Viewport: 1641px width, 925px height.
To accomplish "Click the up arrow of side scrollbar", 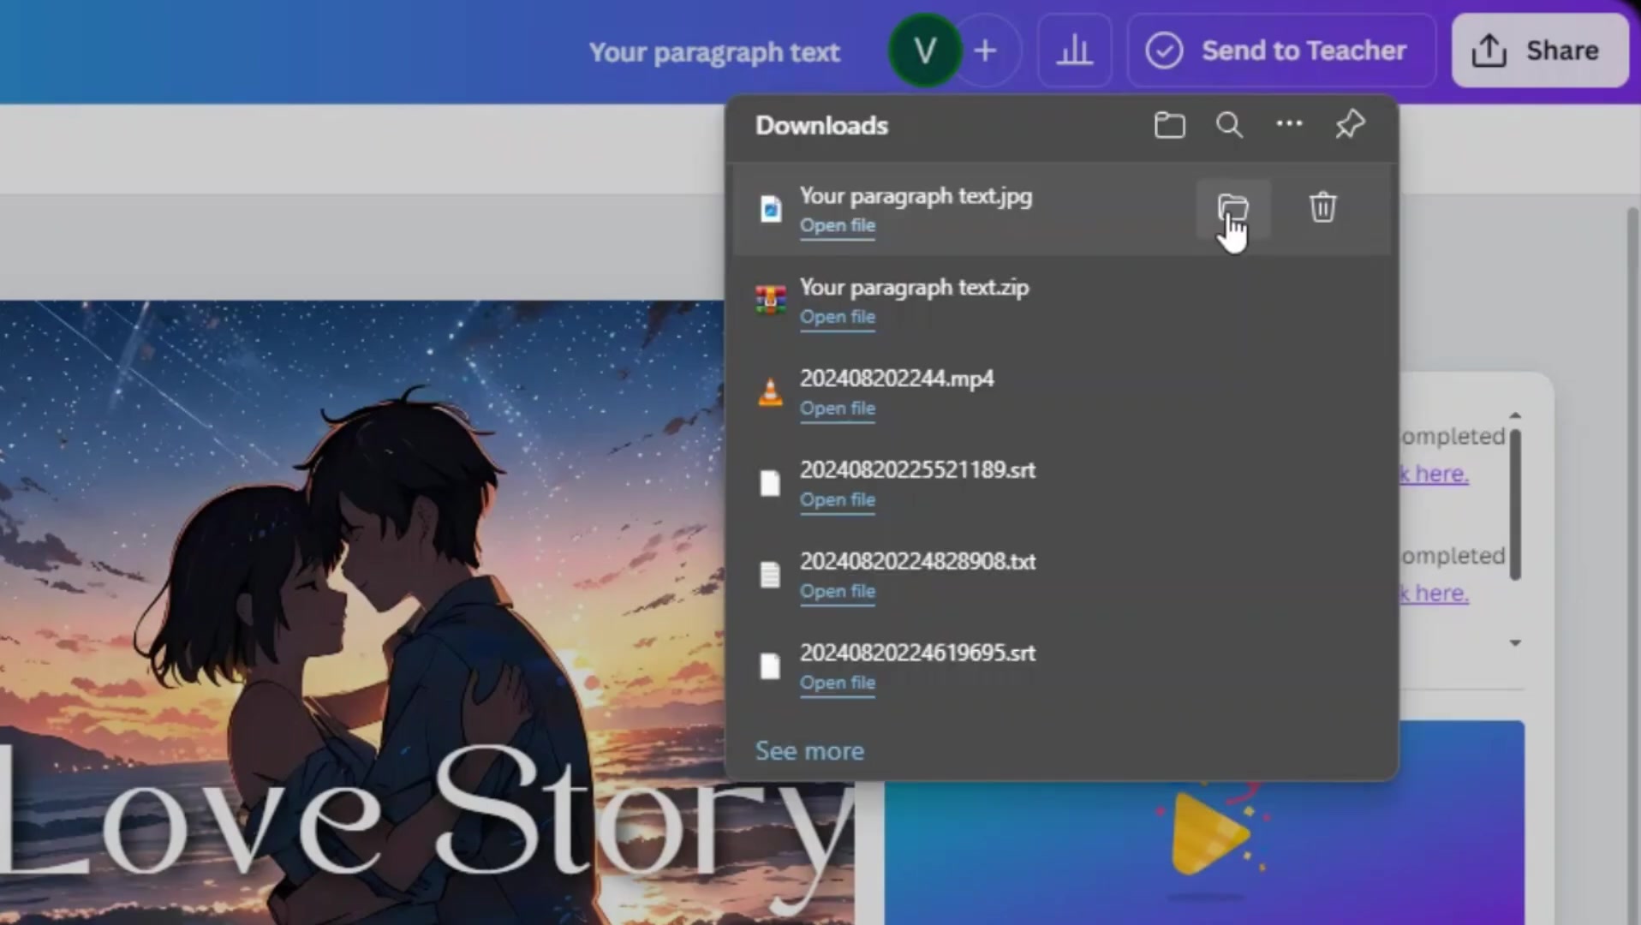I will coord(1515,415).
